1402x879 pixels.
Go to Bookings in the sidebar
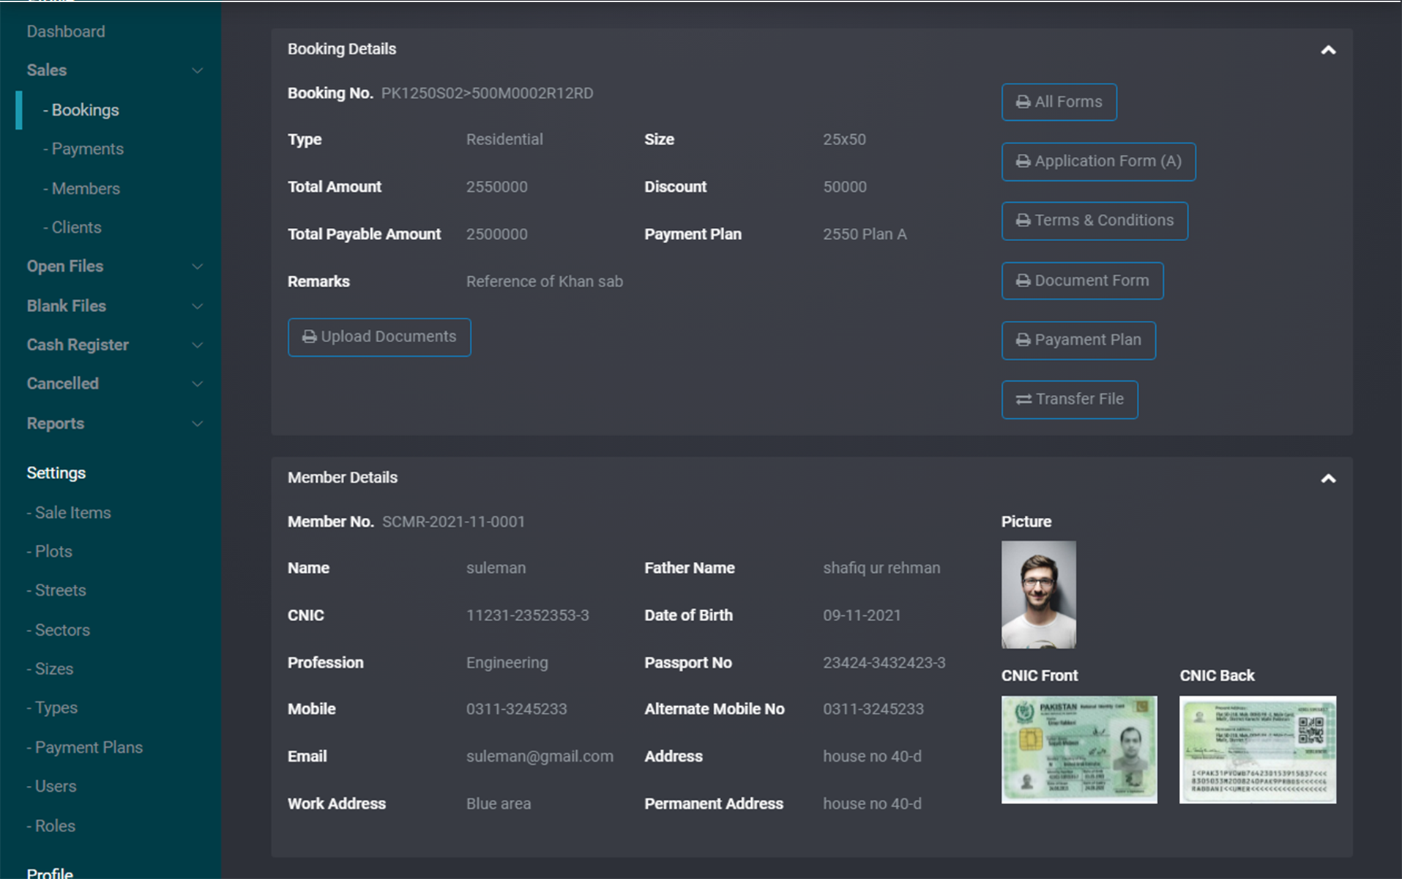coord(81,110)
